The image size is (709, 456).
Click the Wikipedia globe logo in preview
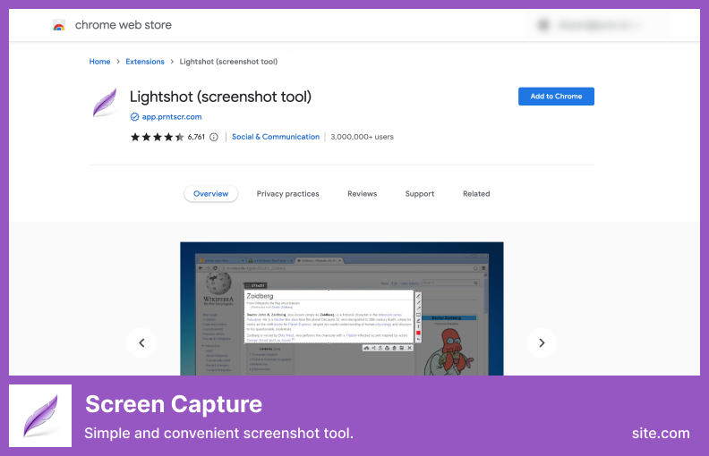point(218,283)
